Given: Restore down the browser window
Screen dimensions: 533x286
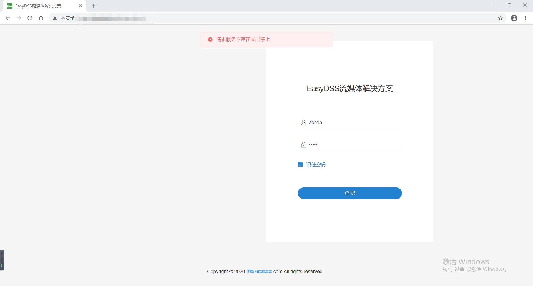Looking at the screenshot, I should 509,5.
